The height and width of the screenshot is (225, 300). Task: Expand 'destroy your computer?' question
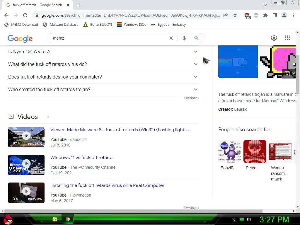104,77
